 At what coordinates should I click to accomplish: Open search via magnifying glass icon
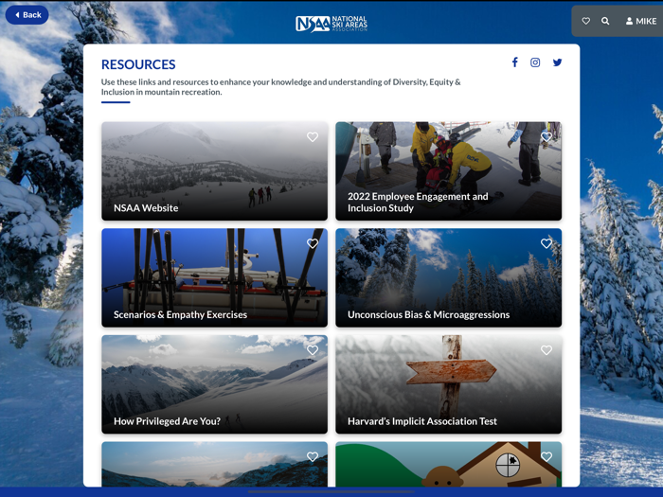click(x=605, y=21)
